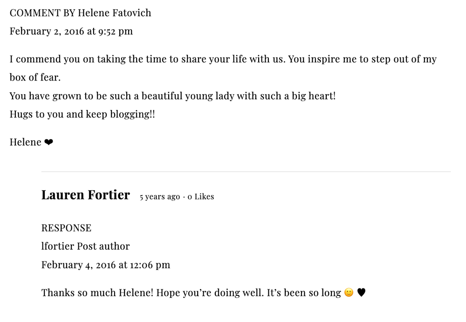Viewport: 466px width, 322px height.
Task: Click the smiley face emoji in reply
Action: point(349,293)
